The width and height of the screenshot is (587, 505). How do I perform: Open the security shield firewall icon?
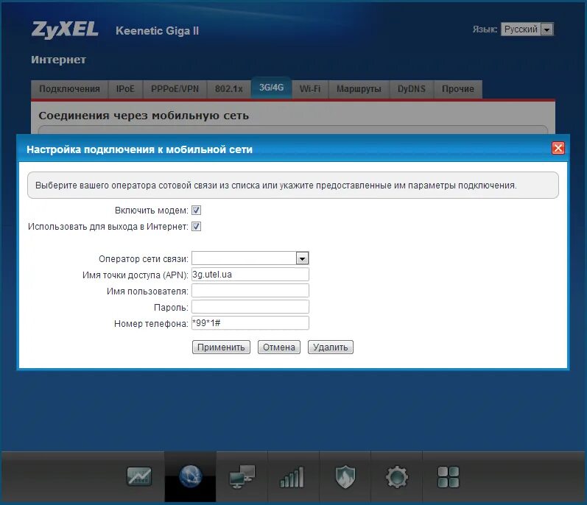pos(345,477)
